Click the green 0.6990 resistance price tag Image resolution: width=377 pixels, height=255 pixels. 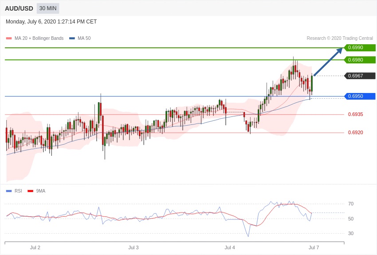point(360,48)
